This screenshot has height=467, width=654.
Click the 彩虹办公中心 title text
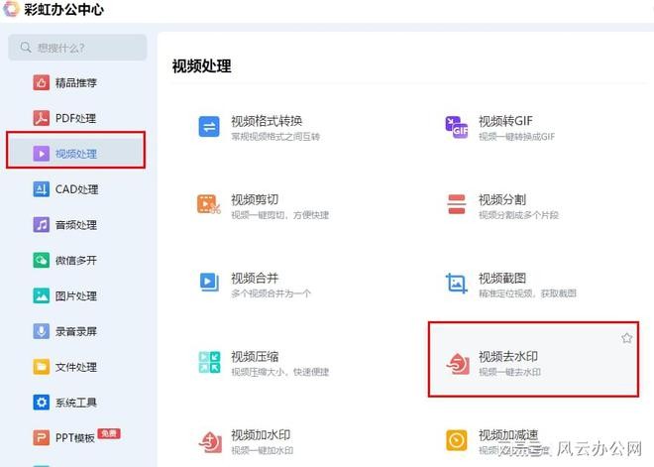pyautogui.click(x=63, y=9)
